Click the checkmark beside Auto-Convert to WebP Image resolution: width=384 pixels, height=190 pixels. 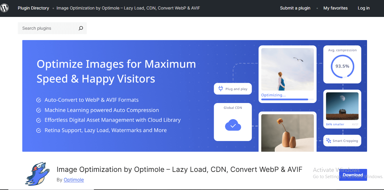(x=39, y=100)
